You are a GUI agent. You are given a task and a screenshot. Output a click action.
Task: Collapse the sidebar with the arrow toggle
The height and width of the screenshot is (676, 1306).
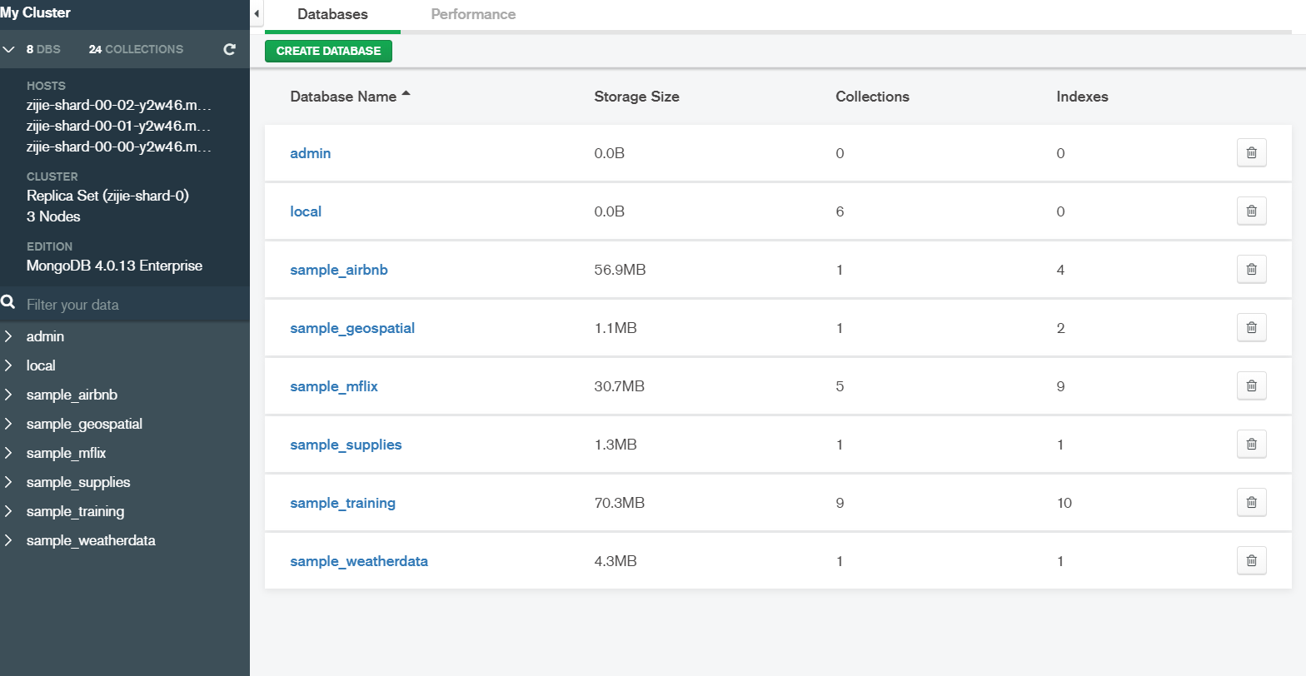[x=257, y=14]
